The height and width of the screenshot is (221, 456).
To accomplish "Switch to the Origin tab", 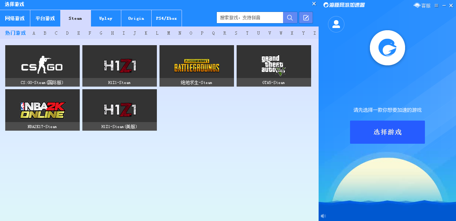I will pos(136,18).
